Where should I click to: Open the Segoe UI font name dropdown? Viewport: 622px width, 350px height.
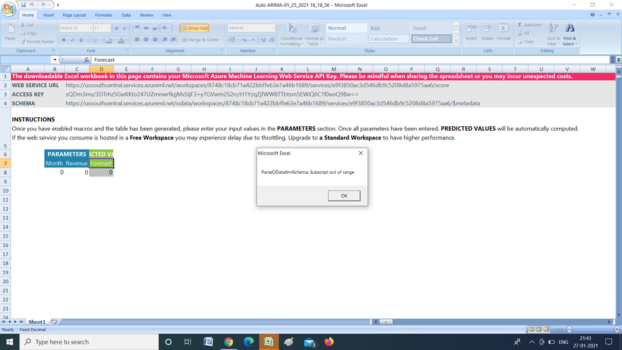point(90,28)
